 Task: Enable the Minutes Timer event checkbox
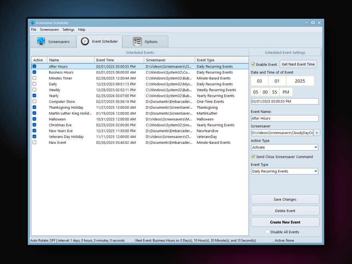pos(34,78)
